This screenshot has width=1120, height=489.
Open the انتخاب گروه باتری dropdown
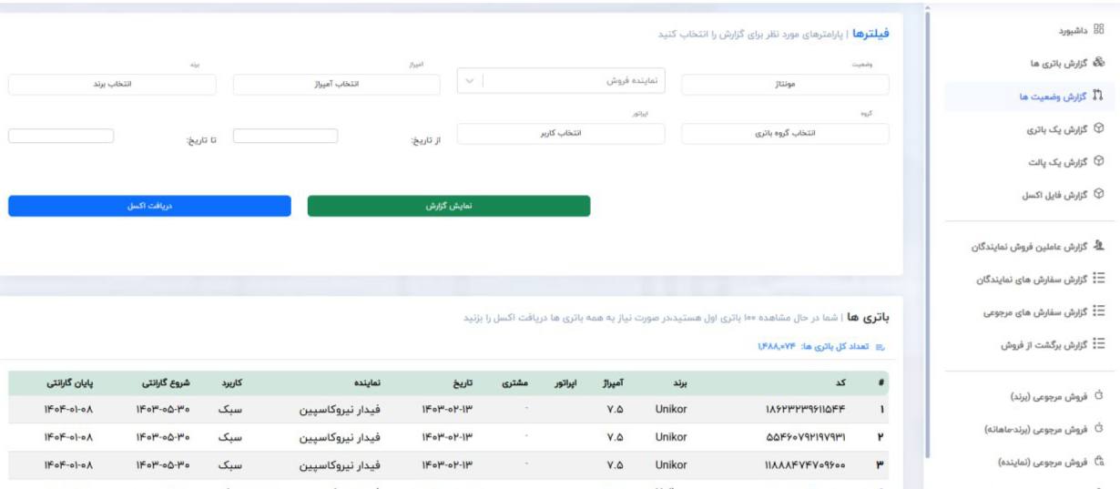click(x=785, y=133)
